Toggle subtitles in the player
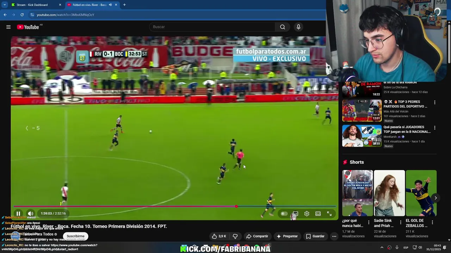Screen dimensions: 451x253 click(295, 214)
